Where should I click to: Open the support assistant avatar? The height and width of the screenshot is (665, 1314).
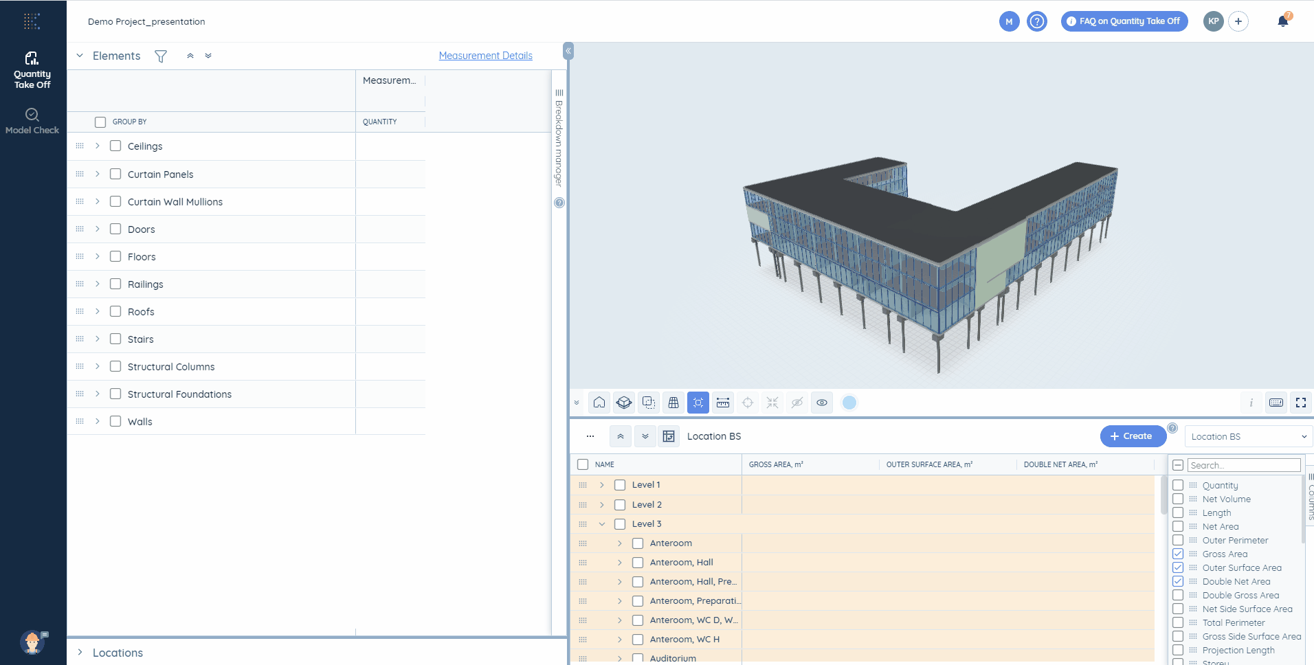coord(32,642)
